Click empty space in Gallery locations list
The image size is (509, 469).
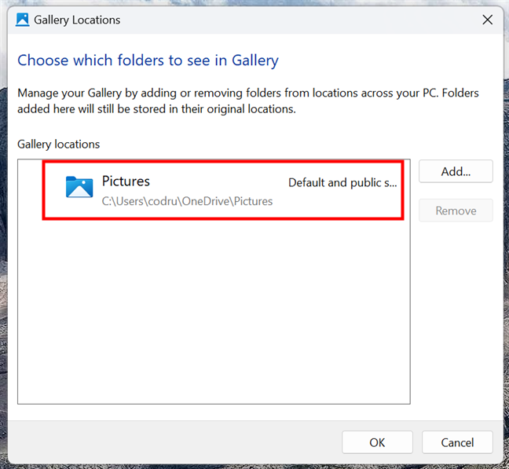214,314
